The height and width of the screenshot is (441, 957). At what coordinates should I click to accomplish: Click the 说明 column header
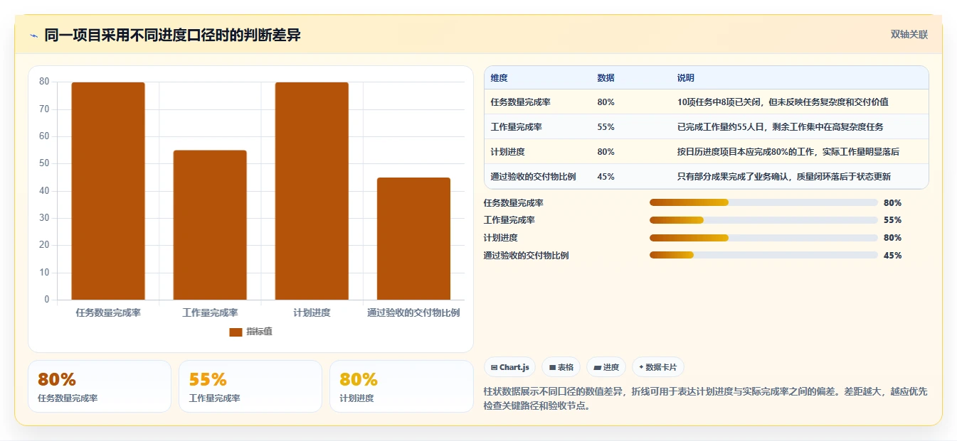pos(686,78)
